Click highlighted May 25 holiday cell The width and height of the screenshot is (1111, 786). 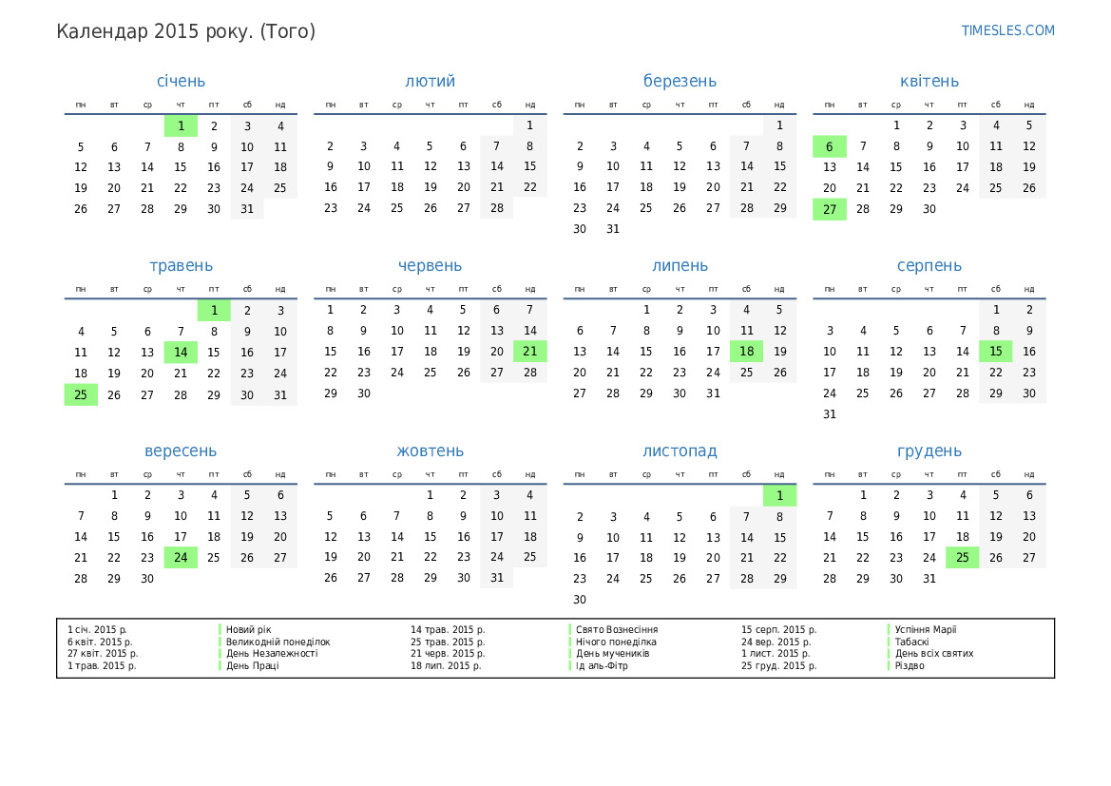(81, 394)
